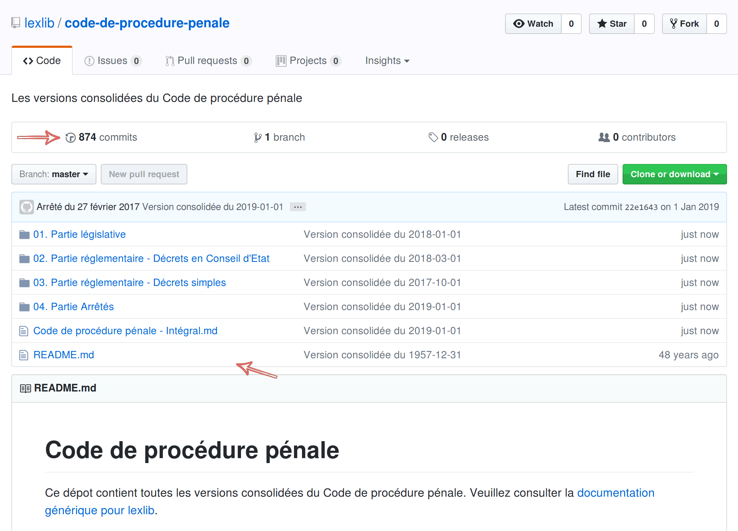Click commit message Version consolidée du 2018-03-01
Image resolution: width=738 pixels, height=531 pixels.
[x=382, y=259]
